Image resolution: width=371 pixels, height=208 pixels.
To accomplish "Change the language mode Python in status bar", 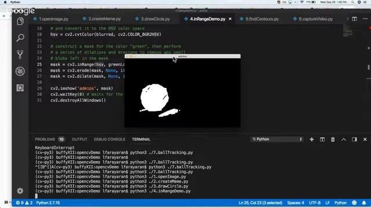I will pyautogui.click(x=340, y=203).
